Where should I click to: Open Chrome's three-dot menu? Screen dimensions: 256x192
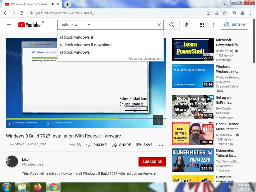[x=250, y=13]
